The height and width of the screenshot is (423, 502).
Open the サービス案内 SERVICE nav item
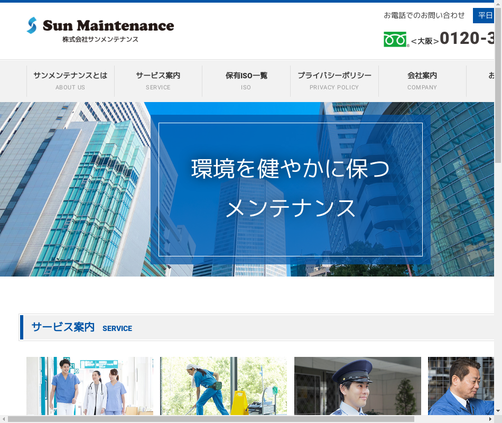point(158,81)
